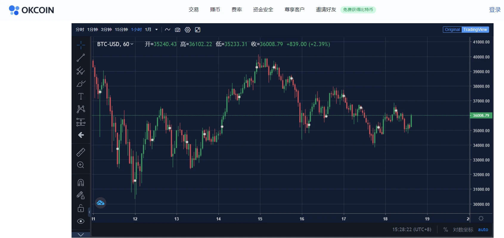Toggle percentage scale %
Screen dimensions: 504x238
coord(446,230)
